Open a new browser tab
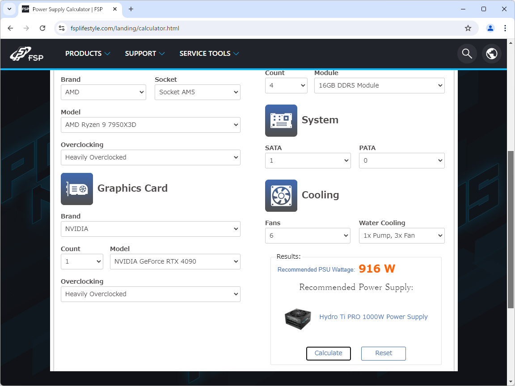This screenshot has width=515, height=386. click(131, 9)
